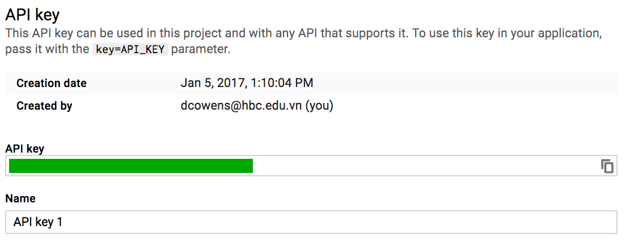Click the words 'pass it with the'
This screenshot has width=626, height=247.
point(47,50)
